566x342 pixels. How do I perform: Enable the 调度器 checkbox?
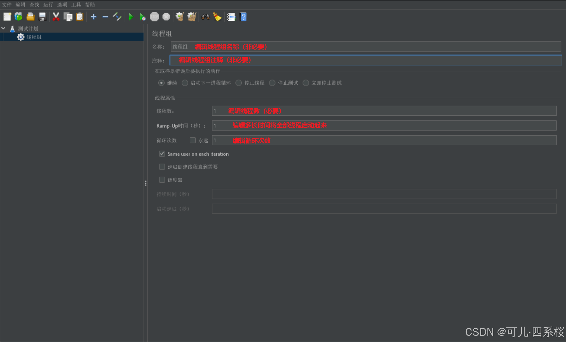coord(162,180)
